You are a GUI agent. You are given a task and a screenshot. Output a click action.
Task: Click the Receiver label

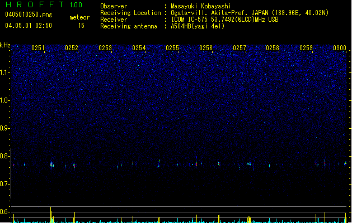coord(114,20)
